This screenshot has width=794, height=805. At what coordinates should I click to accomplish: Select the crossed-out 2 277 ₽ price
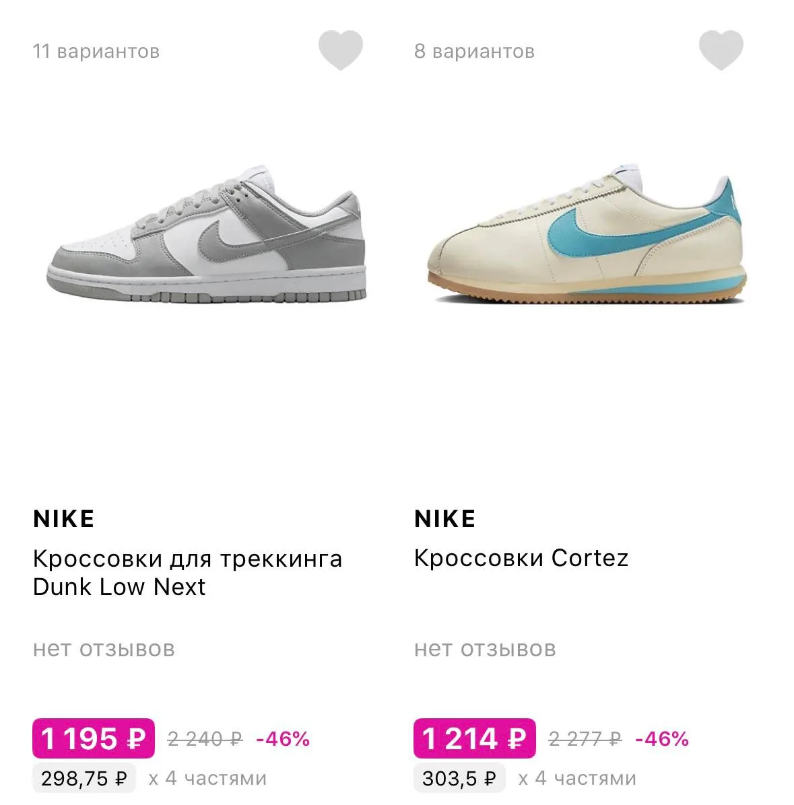[x=585, y=739]
